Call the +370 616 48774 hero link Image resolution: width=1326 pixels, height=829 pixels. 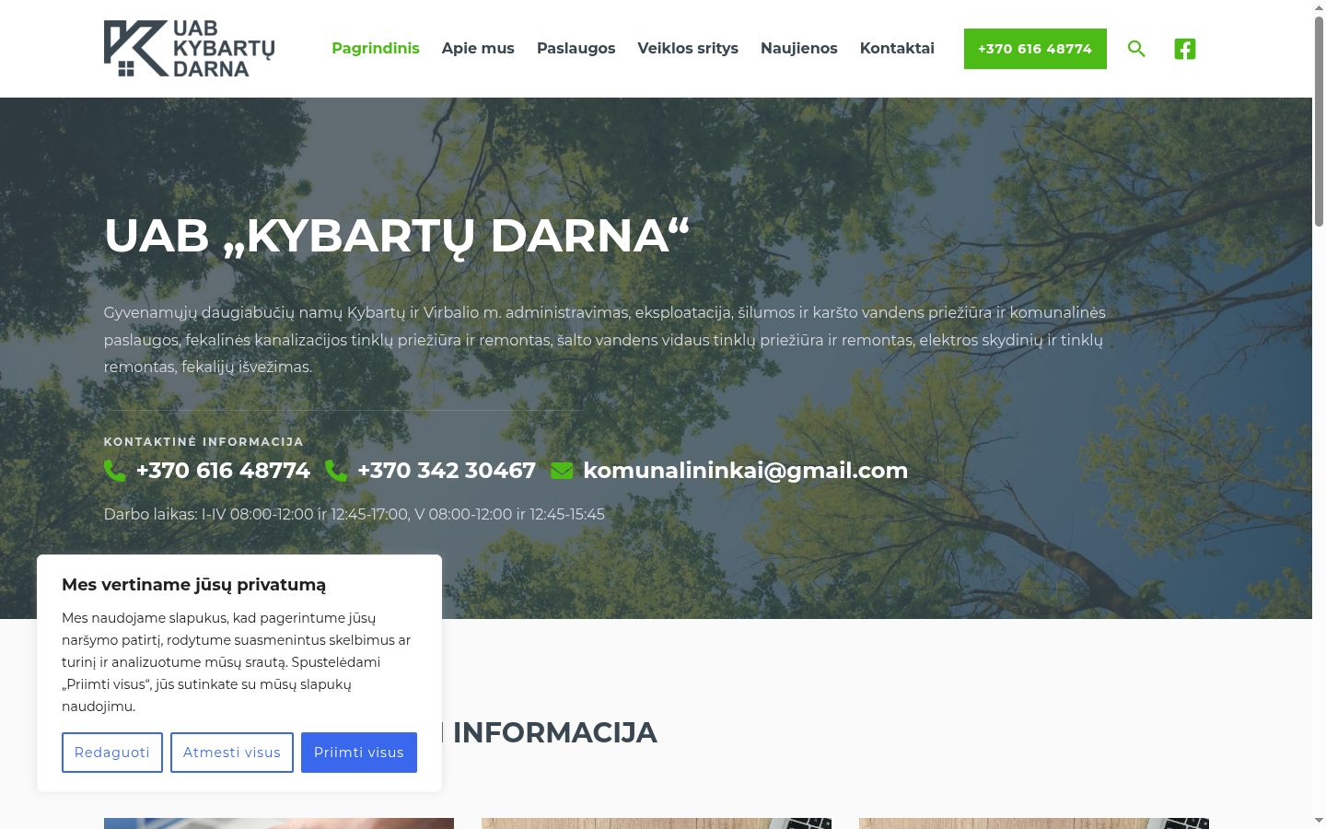223,471
